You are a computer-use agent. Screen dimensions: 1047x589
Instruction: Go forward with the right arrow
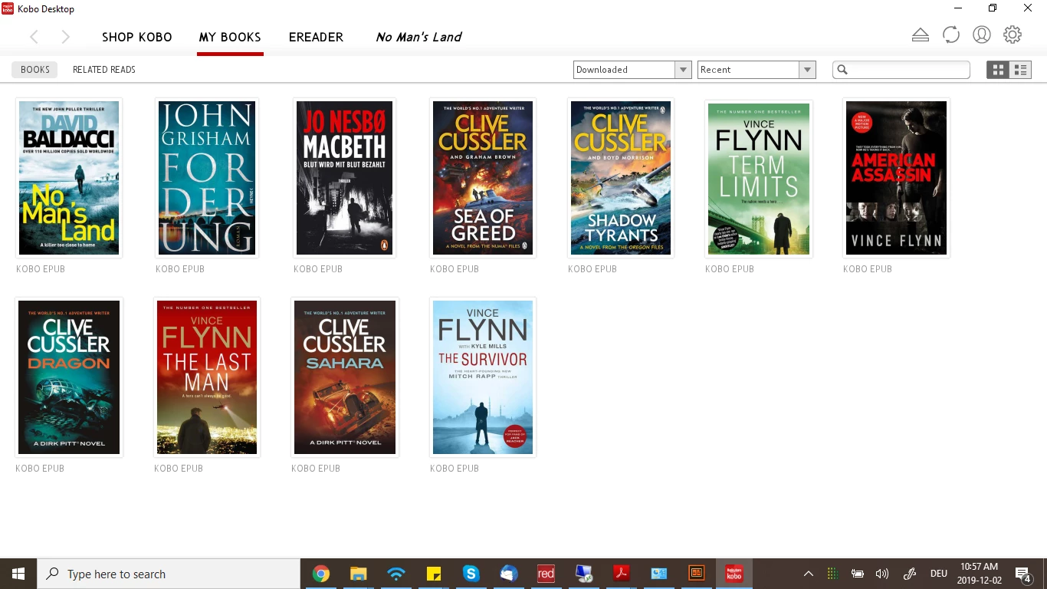66,37
